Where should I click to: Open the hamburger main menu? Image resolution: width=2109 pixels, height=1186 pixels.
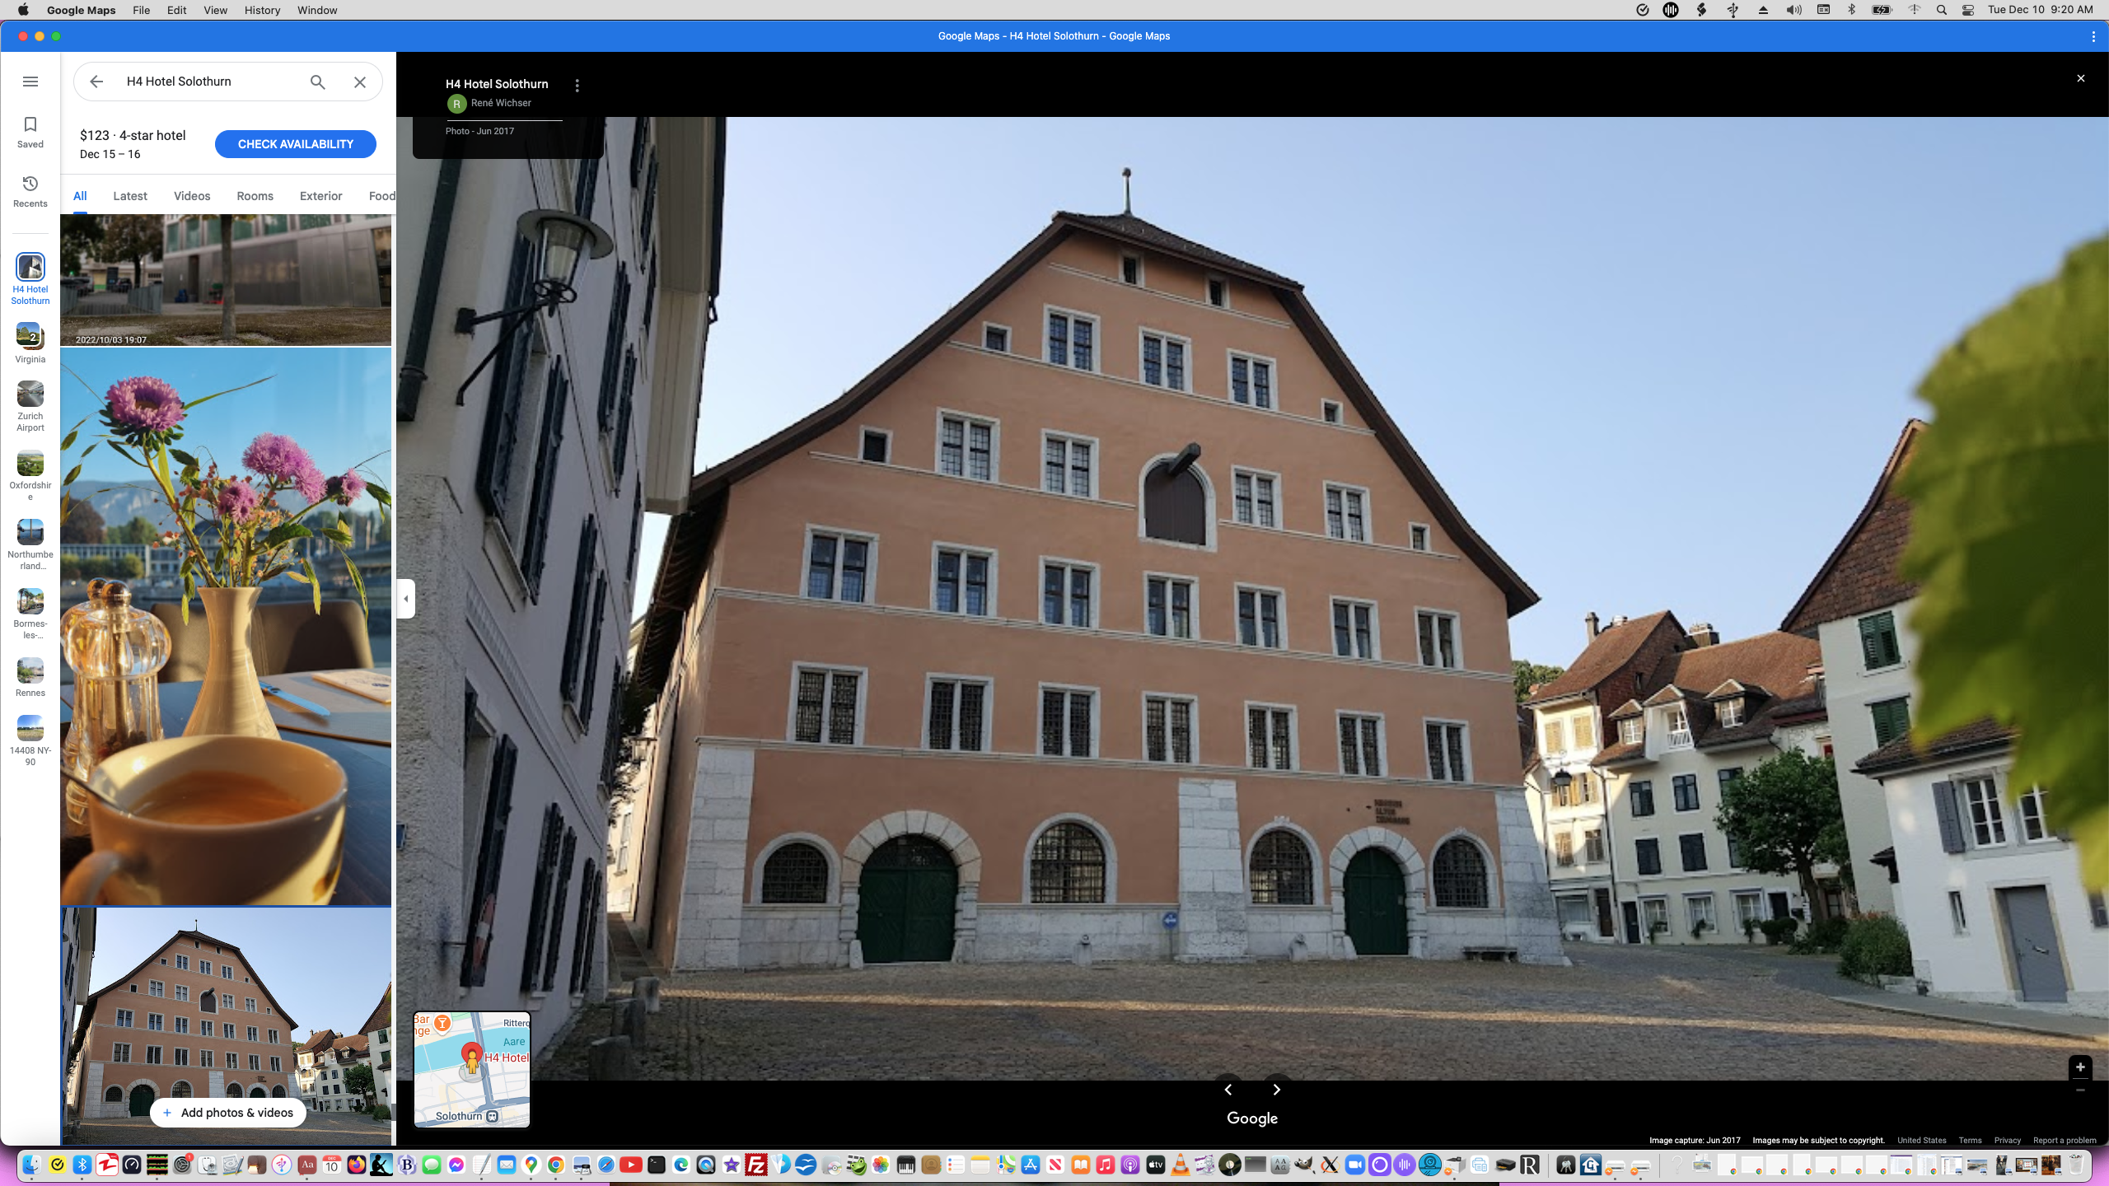[x=30, y=82]
